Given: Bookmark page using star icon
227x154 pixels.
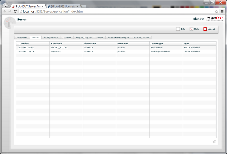Looking at the screenshot, I should pos(217,11).
